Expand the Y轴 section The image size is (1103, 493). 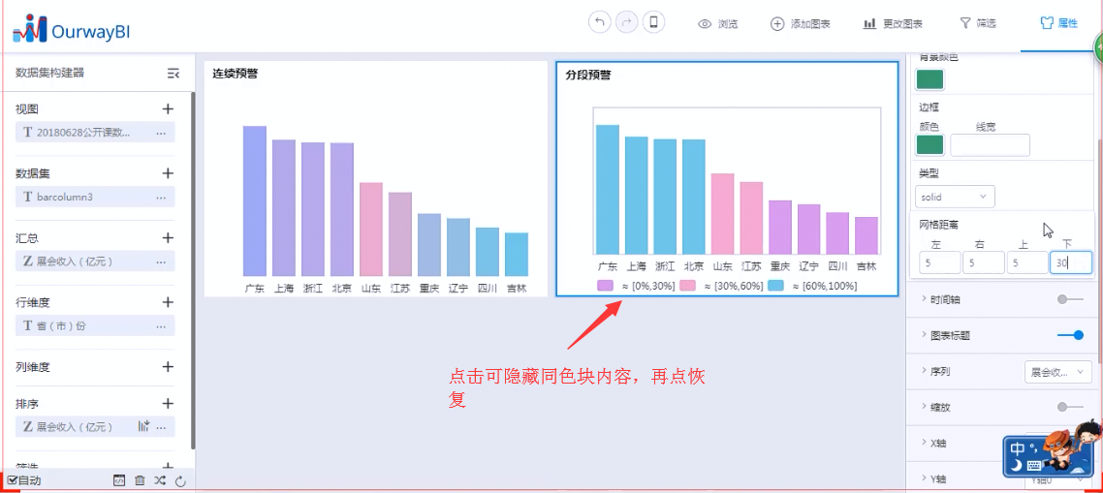click(923, 478)
